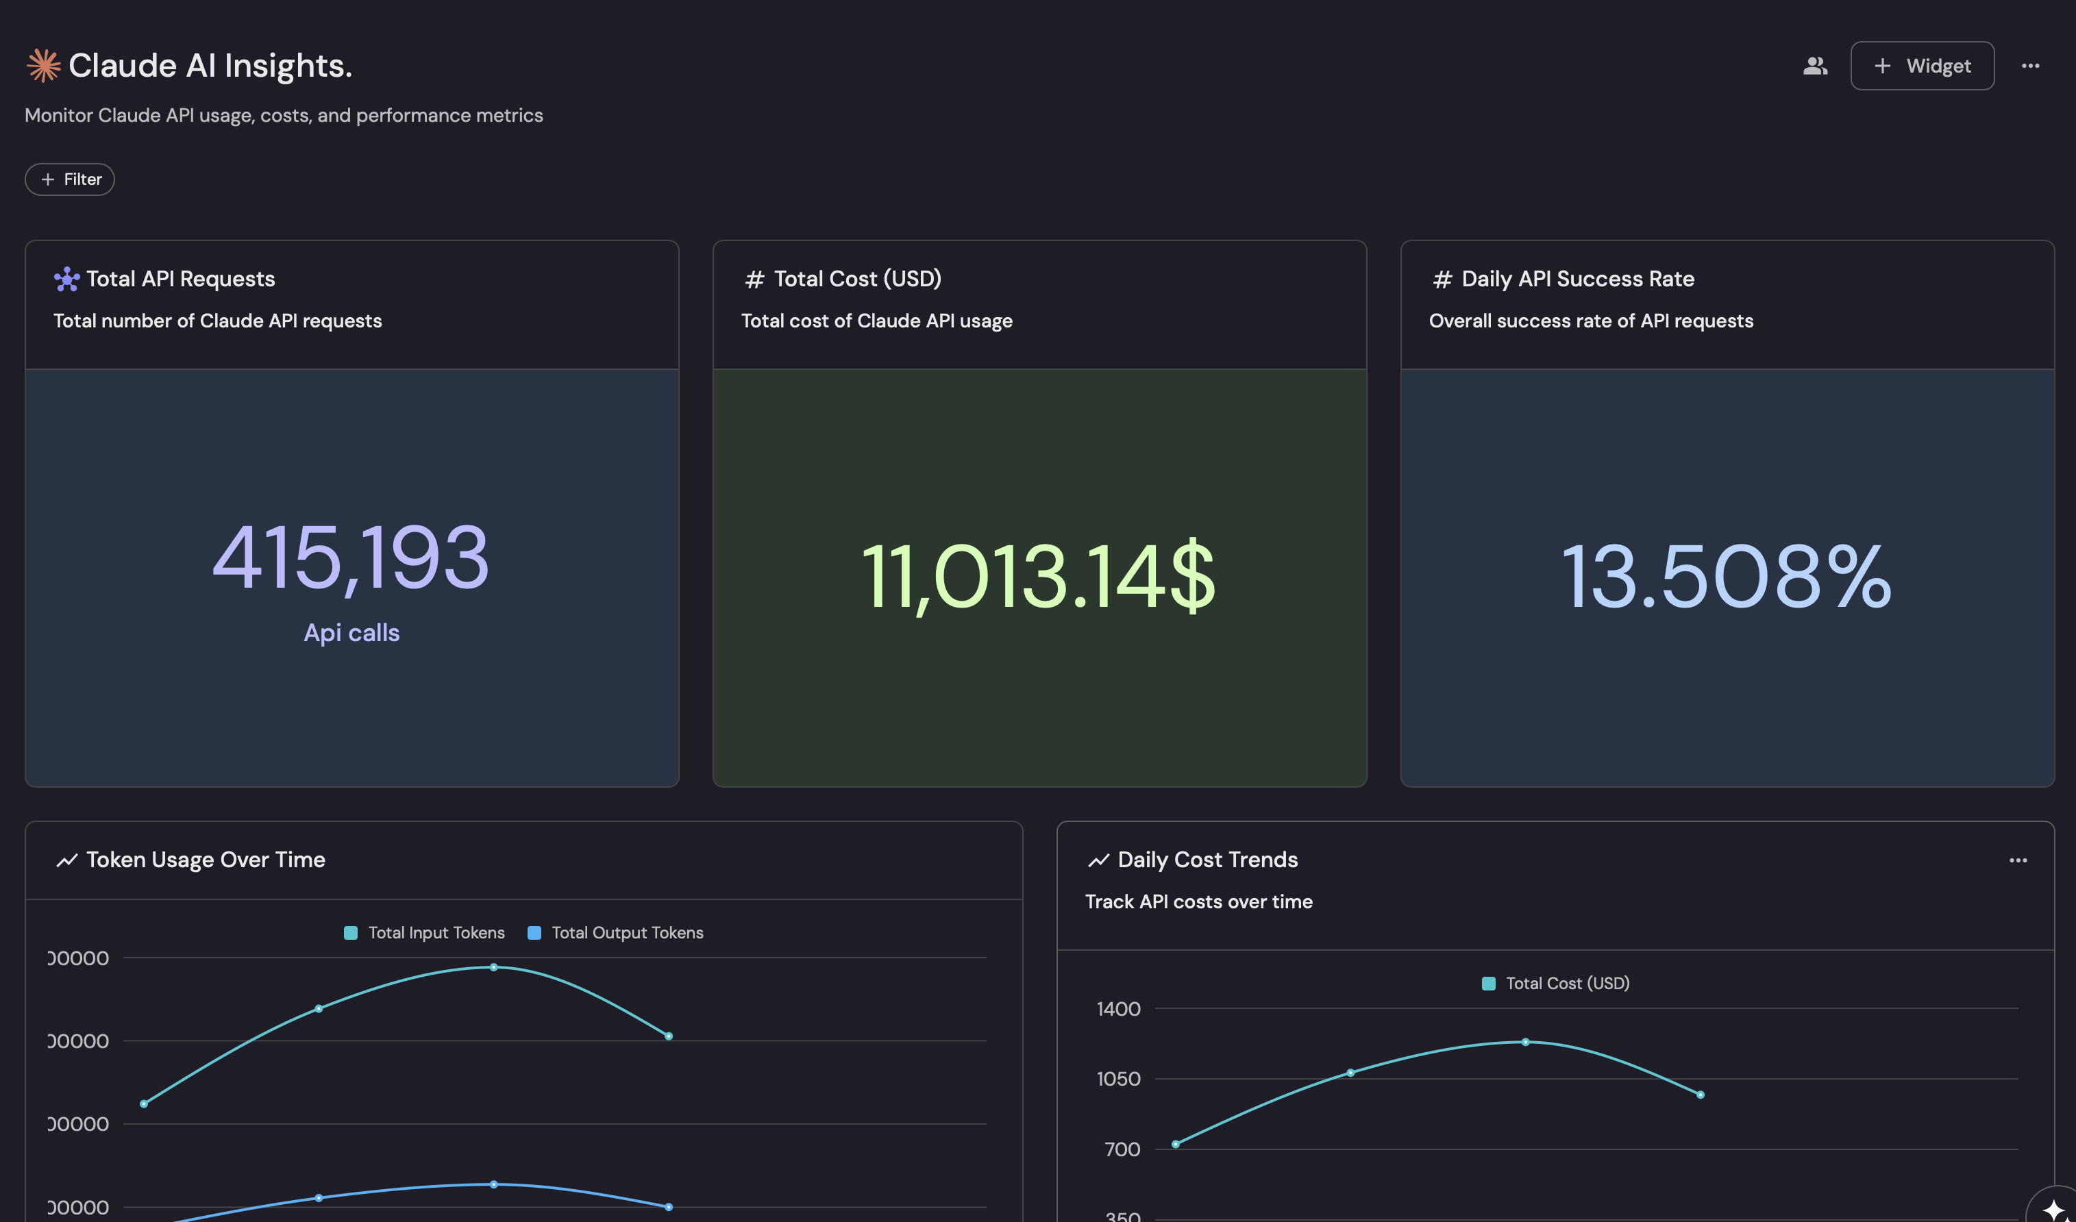Click the Claude AI Insights dashboard title
This screenshot has height=1222, width=2076.
pos(210,66)
